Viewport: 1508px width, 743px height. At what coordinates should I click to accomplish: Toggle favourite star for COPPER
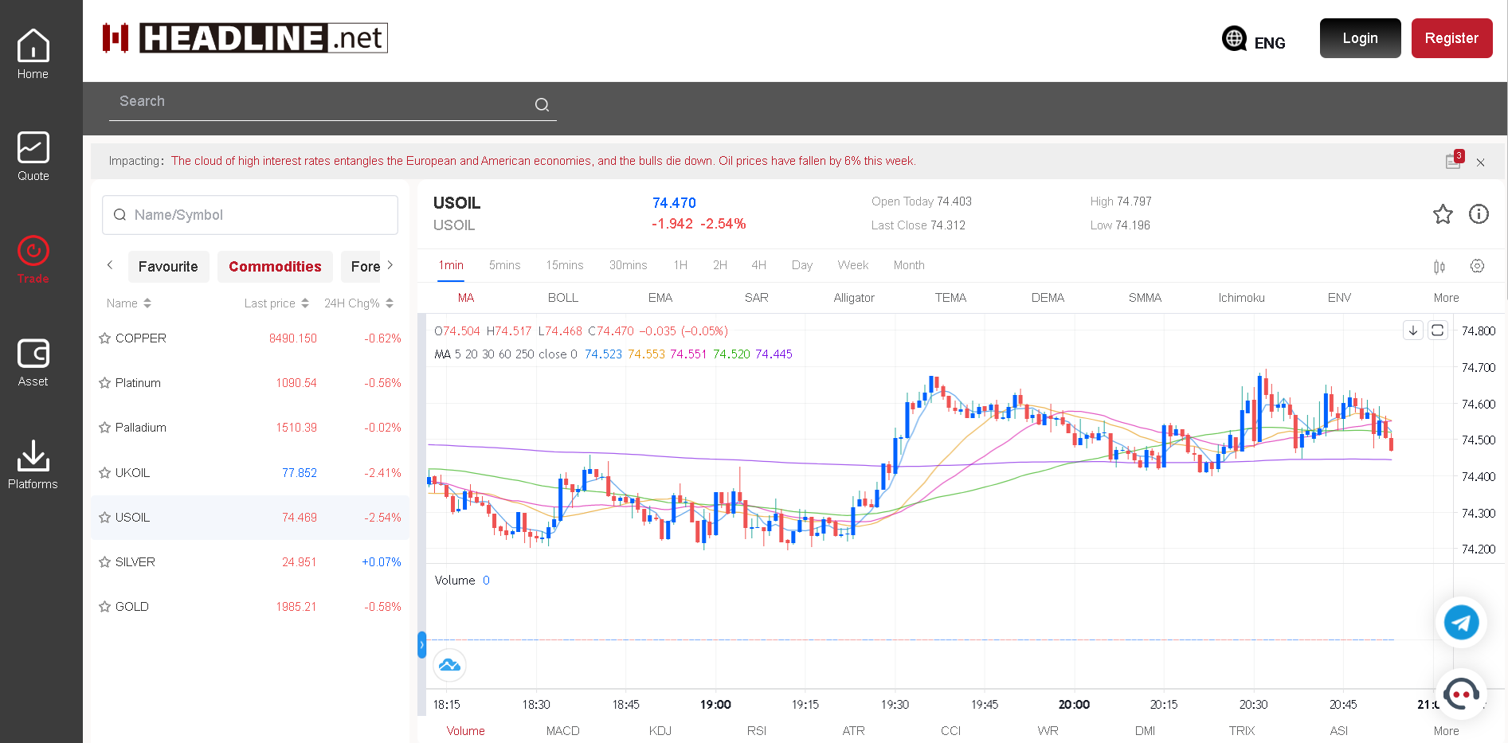[104, 338]
